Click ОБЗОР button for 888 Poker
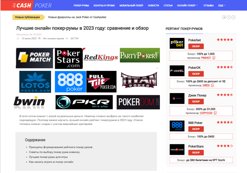The height and width of the screenshot is (173, 247). (196, 129)
